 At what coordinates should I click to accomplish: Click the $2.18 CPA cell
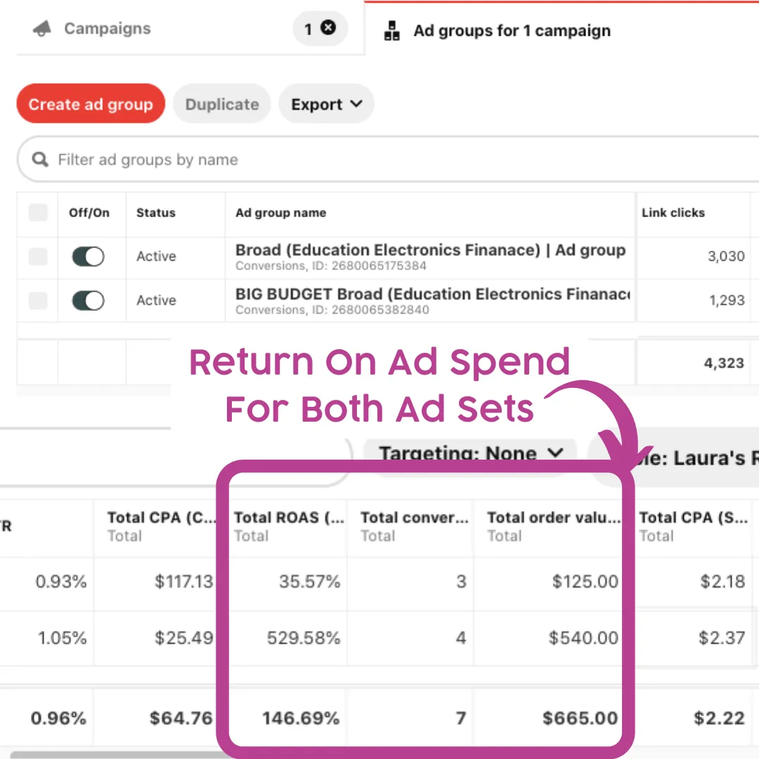pyautogui.click(x=722, y=581)
